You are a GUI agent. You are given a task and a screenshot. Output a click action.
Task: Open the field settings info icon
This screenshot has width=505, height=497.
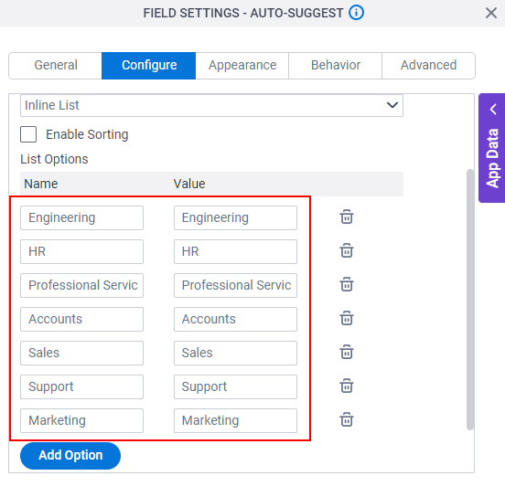click(x=356, y=13)
